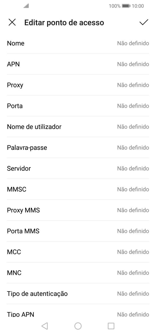The height and width of the screenshot is (335, 156).
Task: Set the MMSC address
Action: [78, 189]
